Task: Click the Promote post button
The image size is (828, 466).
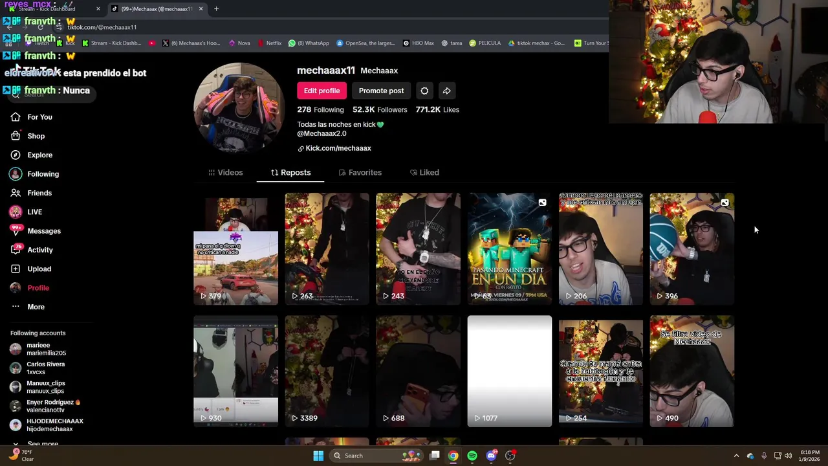Action: coord(381,91)
